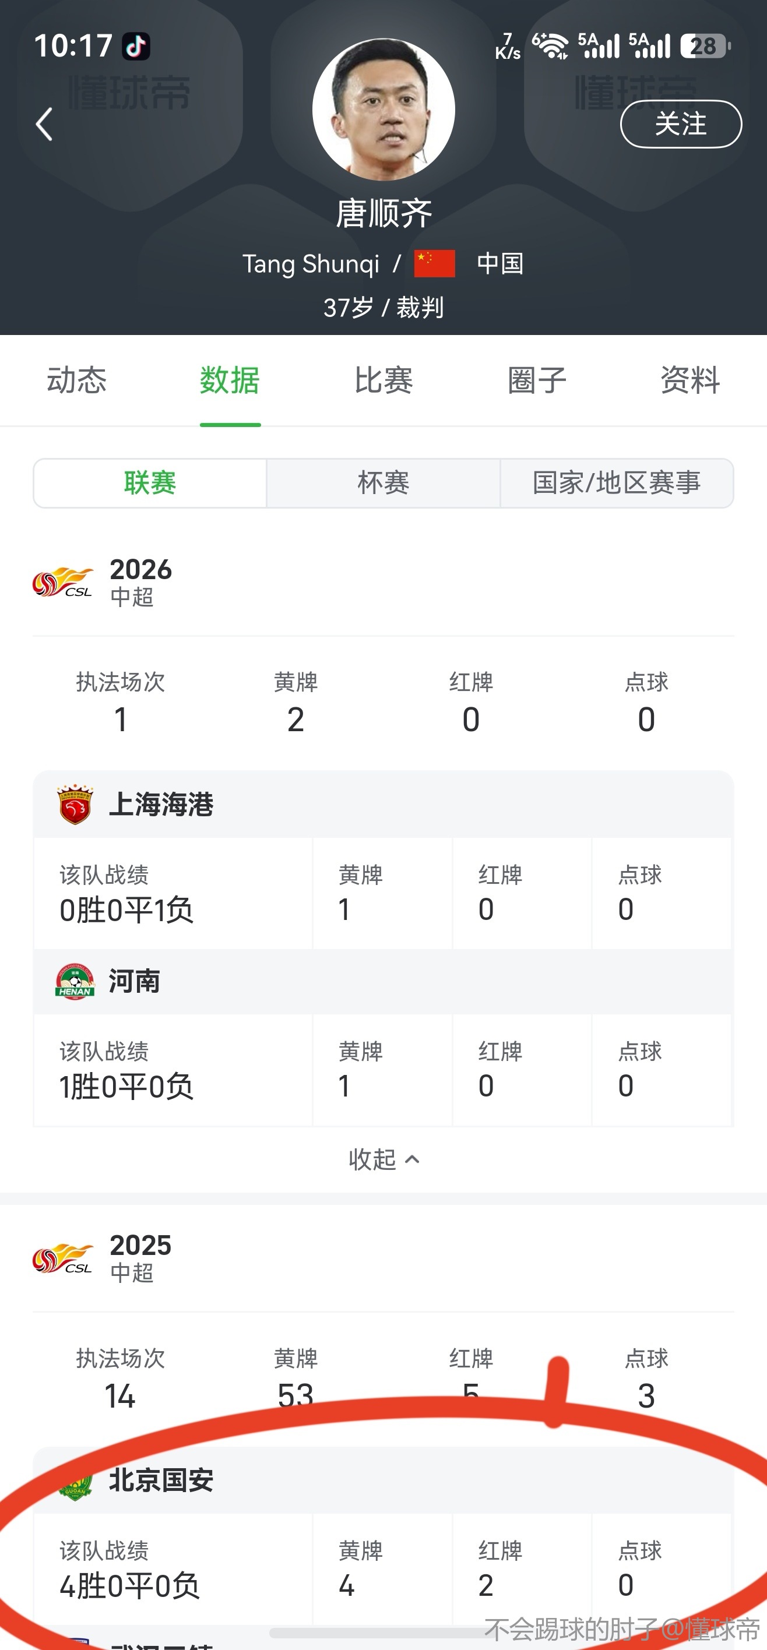This screenshot has height=1650, width=767.
Task: Switch to the 比赛 tab
Action: tap(383, 380)
